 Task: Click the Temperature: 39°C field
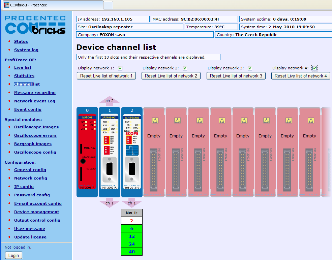[211, 27]
